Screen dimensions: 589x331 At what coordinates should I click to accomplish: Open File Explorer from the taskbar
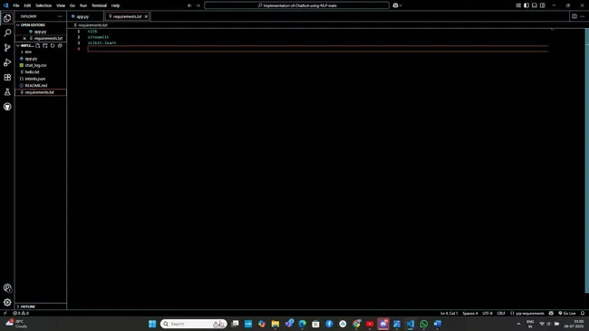coord(275,324)
